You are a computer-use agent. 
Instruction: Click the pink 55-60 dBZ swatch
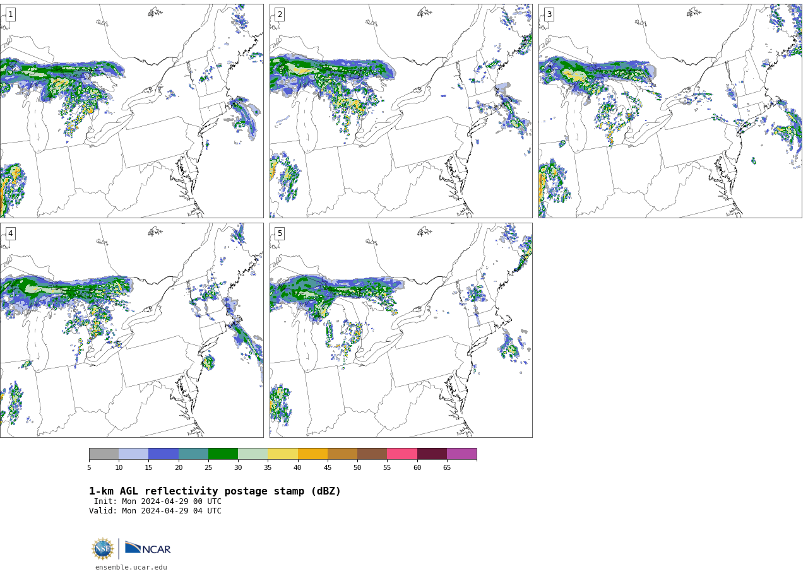(402, 454)
